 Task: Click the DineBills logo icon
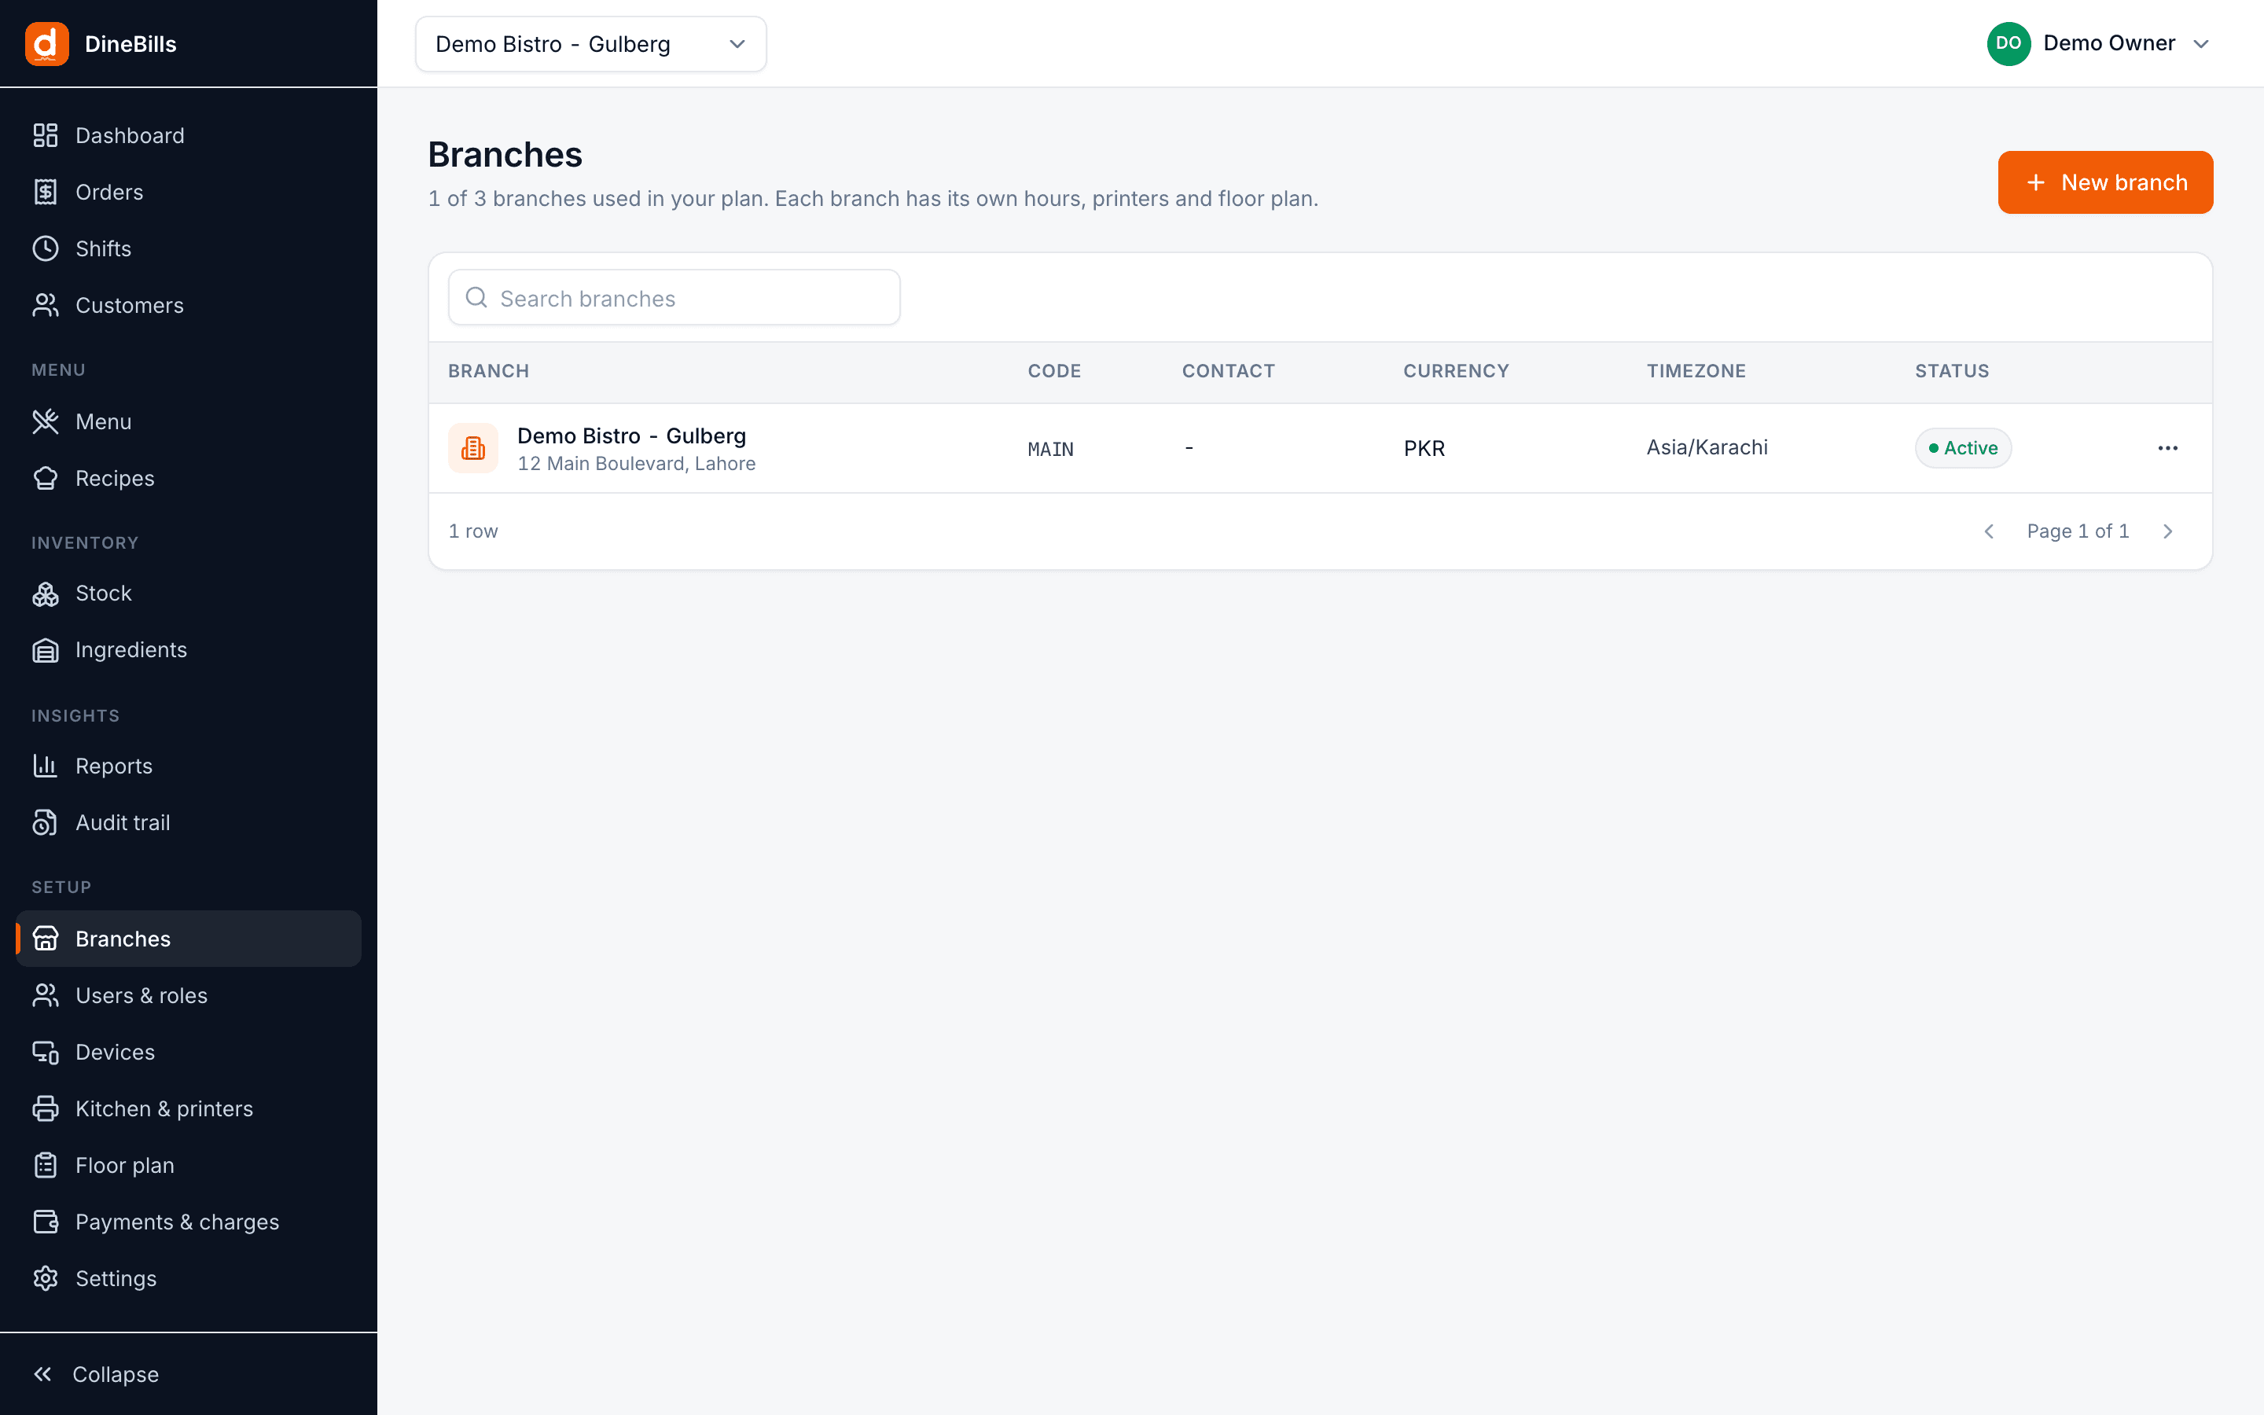[x=47, y=44]
